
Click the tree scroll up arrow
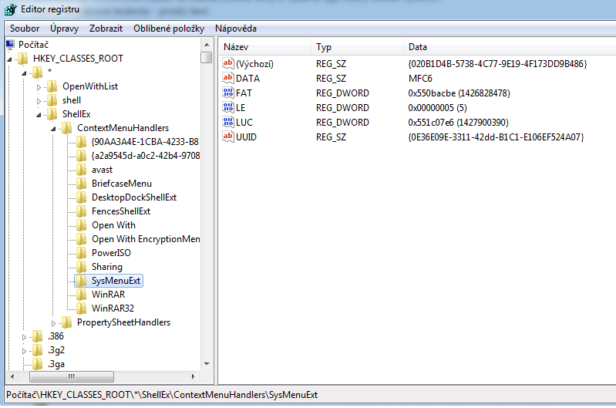(x=207, y=45)
